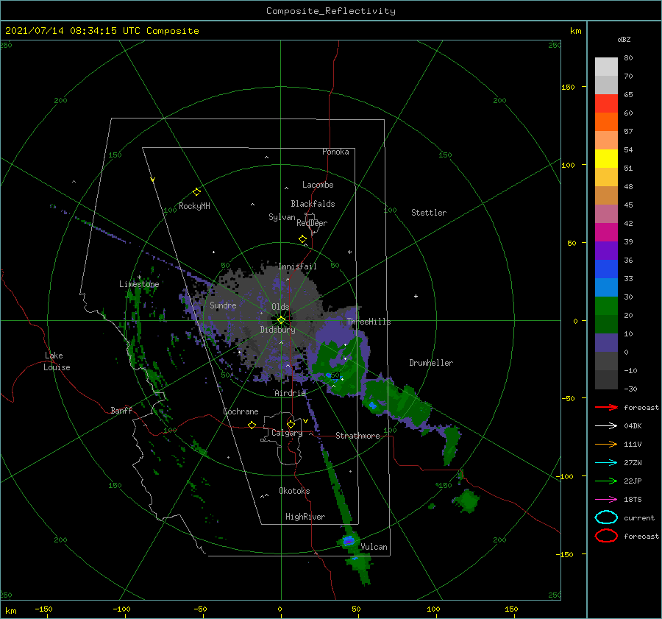This screenshot has height=619, width=662.
Task: Click the white 04DK arrow in legend
Action: [x=606, y=425]
